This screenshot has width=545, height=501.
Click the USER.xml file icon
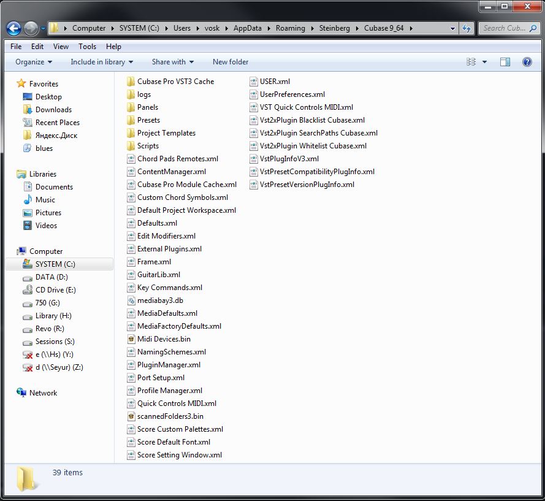(254, 82)
